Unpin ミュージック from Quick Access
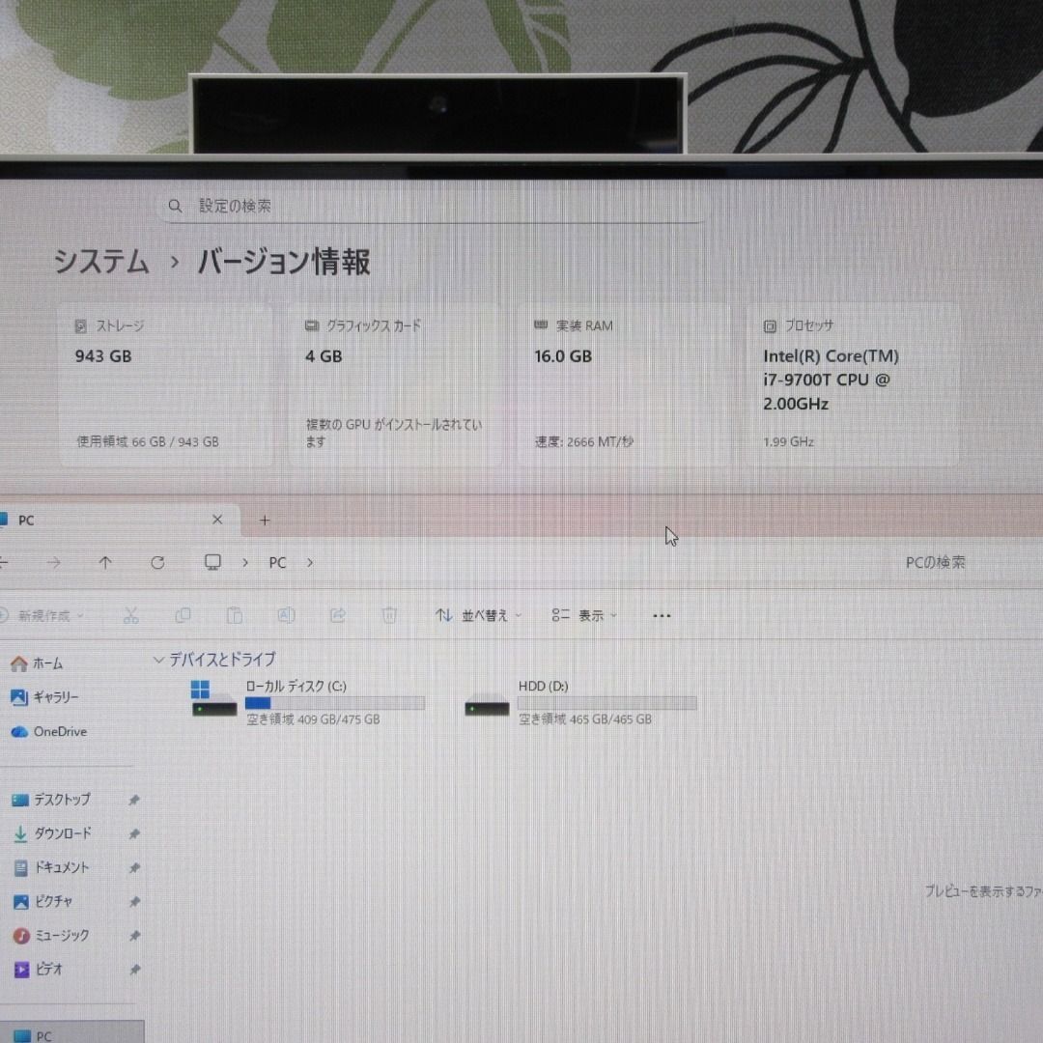 pyautogui.click(x=136, y=935)
